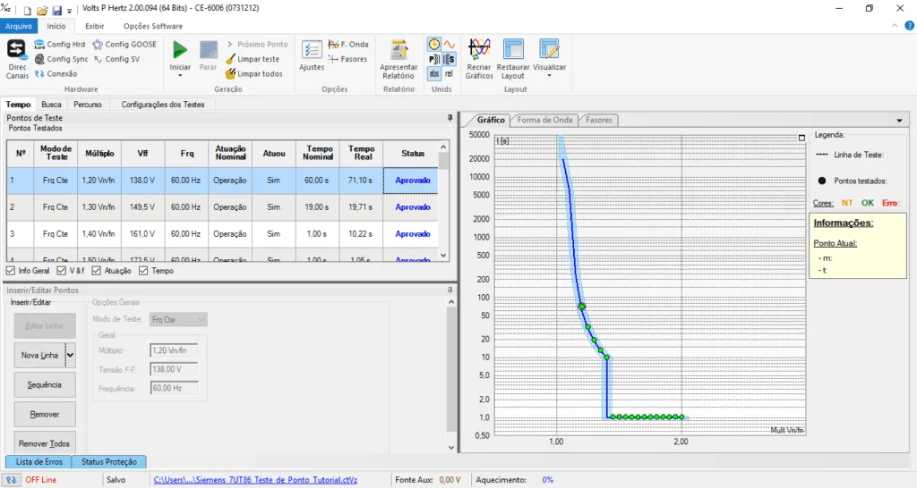917x488 pixels.
Task: Click Recriar Gráficos icon
Action: [479, 50]
